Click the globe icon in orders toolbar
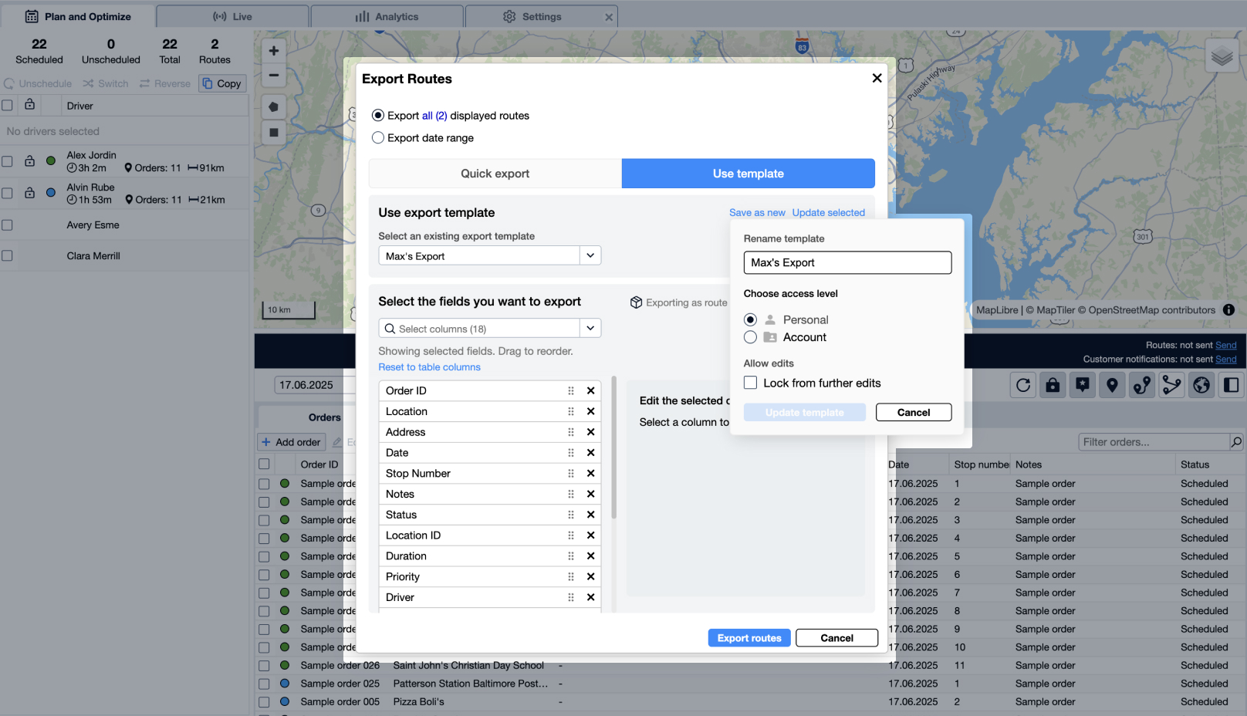The height and width of the screenshot is (716, 1247). coord(1201,385)
